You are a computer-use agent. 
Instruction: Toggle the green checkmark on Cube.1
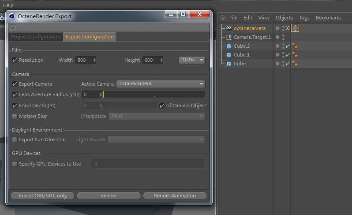[288, 55]
